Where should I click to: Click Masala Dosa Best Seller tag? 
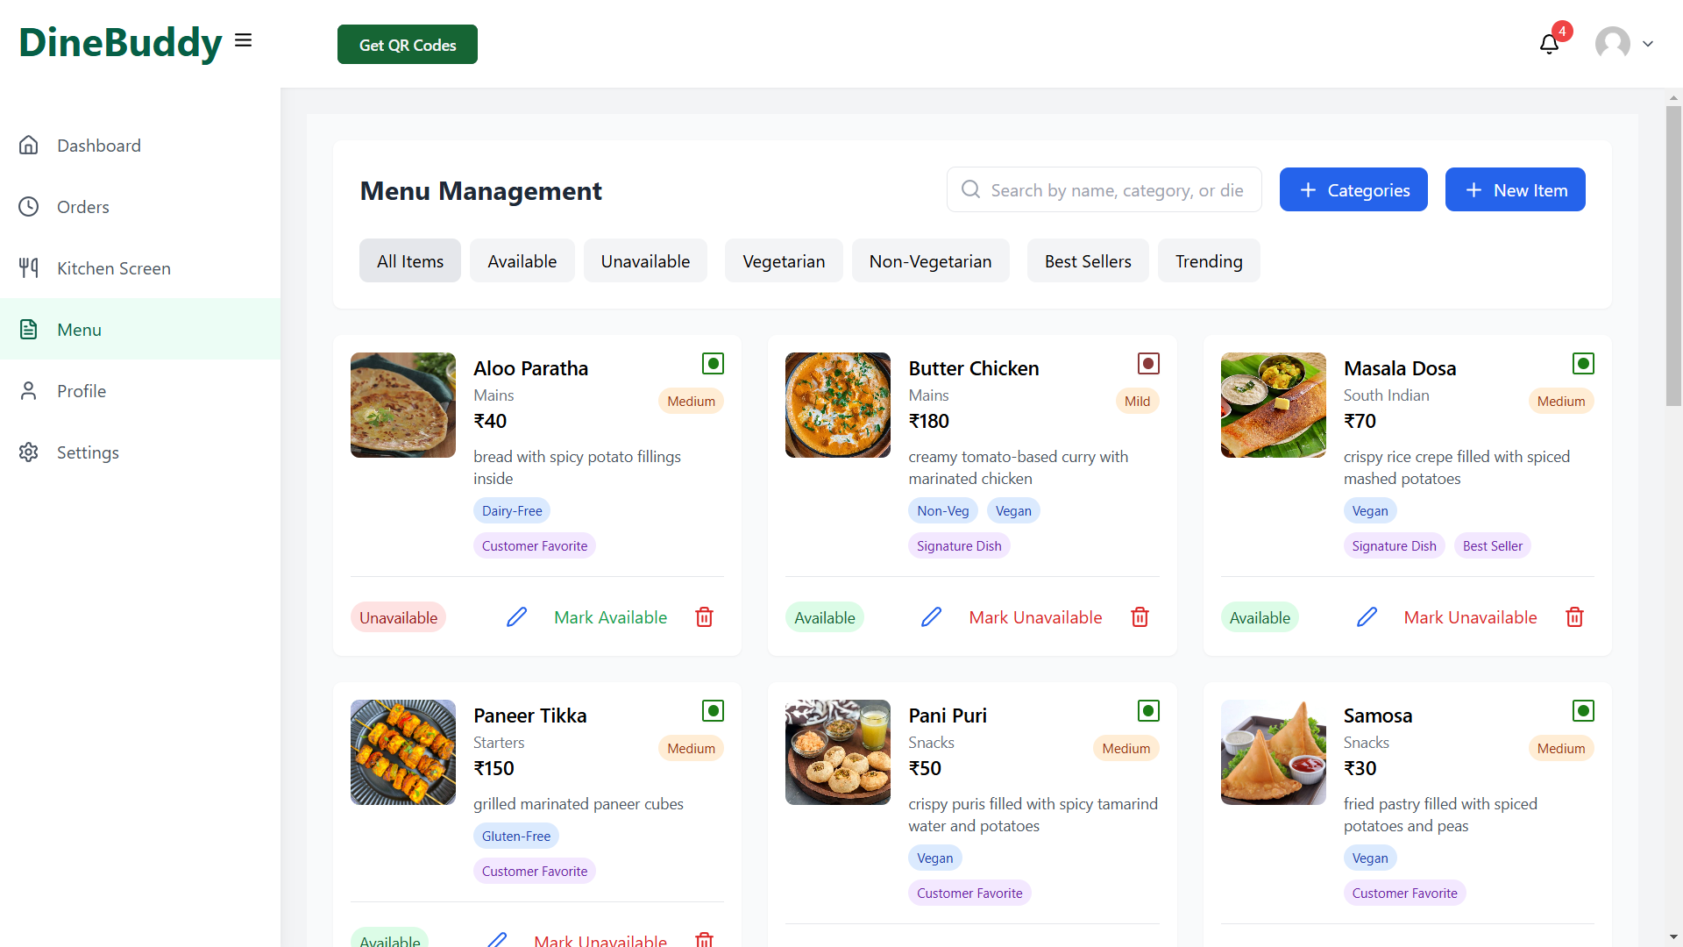click(1492, 545)
